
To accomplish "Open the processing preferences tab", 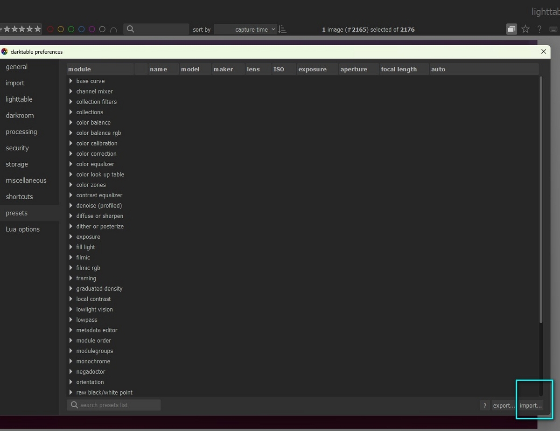I will tap(29, 132).
